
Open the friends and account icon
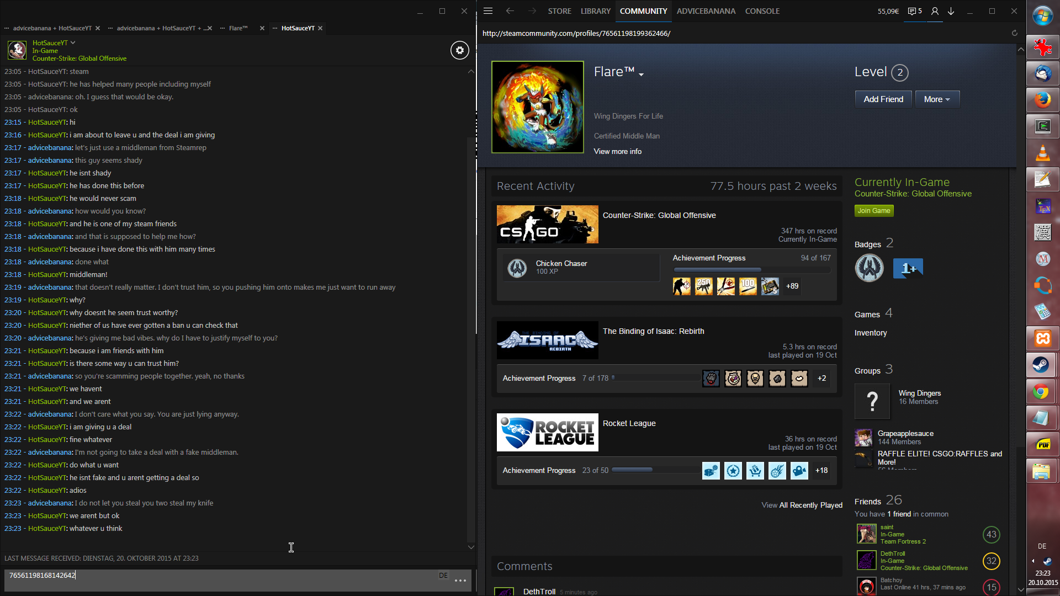pos(935,11)
